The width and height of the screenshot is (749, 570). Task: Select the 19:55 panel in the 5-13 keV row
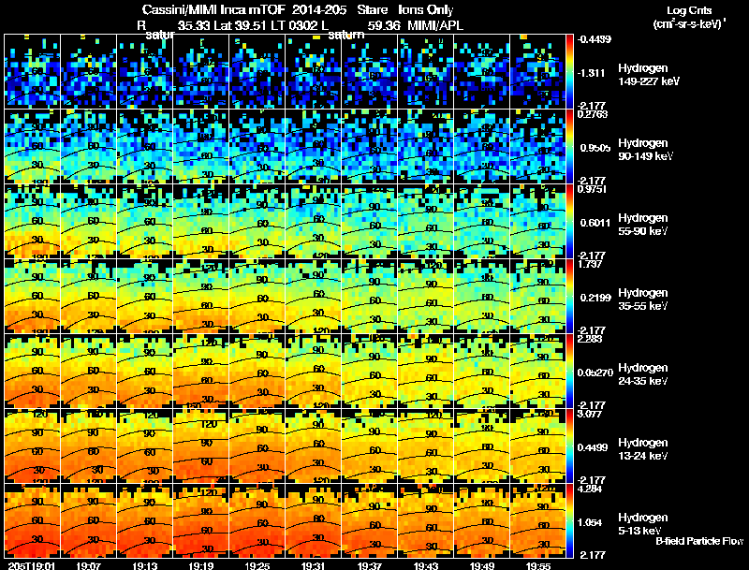[537, 520]
